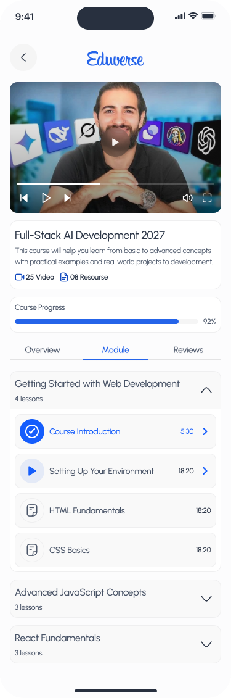Open Setting Up Your Environment with its chevron
This screenshot has height=698, width=231.
pos(205,471)
